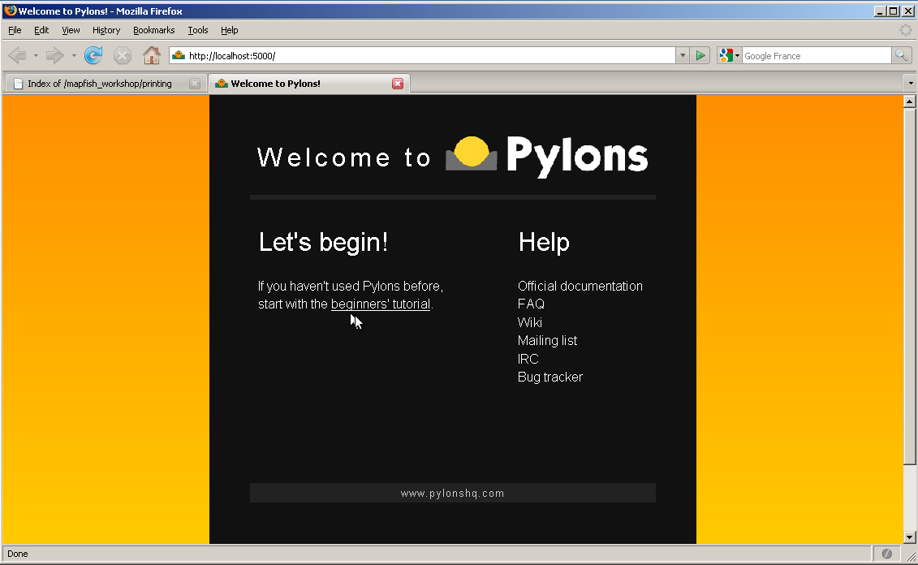The image size is (918, 565).
Task: Click the Forward arrow navigation button
Action: pyautogui.click(x=55, y=56)
